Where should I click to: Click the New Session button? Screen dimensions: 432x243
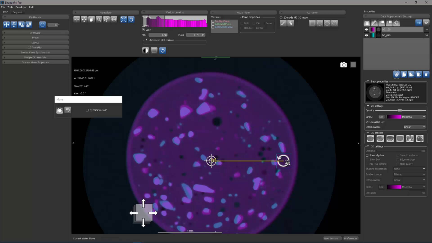[x=332, y=238]
